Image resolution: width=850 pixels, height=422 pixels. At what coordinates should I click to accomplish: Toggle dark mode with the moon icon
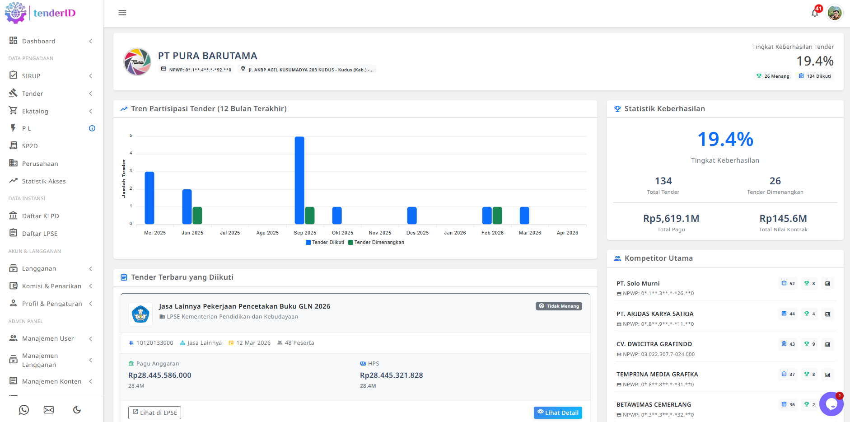[77, 410]
